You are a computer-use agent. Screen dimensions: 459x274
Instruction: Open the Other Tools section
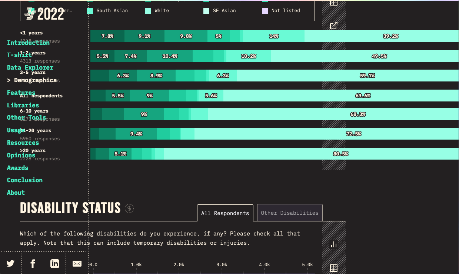click(27, 117)
